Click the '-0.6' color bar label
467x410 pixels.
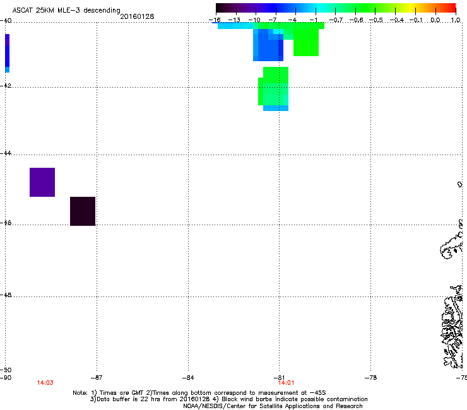coord(356,20)
